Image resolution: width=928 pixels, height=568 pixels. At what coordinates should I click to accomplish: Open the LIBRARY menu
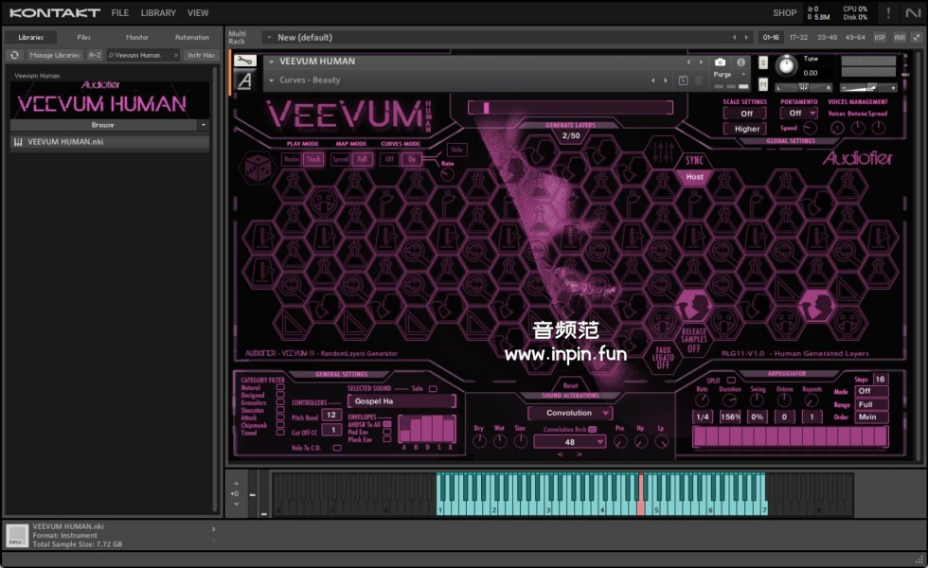click(158, 12)
